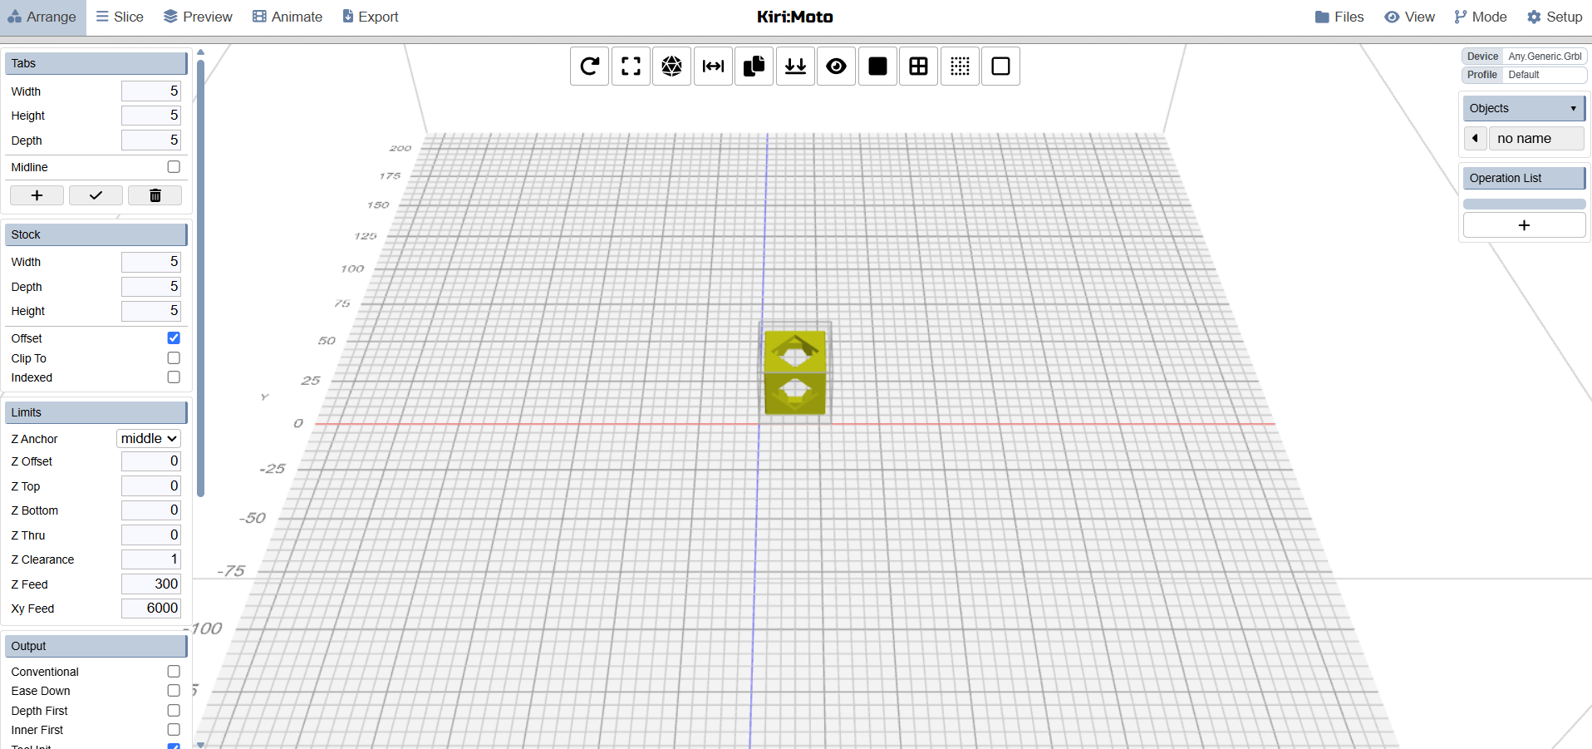The width and height of the screenshot is (1592, 749).
Task: Add a new operation with plus button
Action: click(1524, 225)
